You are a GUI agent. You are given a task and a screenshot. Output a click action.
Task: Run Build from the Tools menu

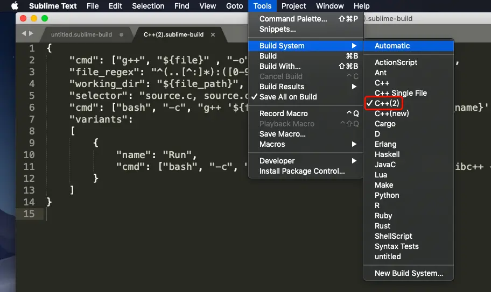306,56
